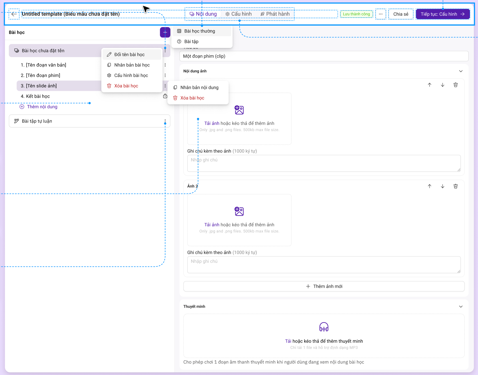Click the Lưu thành công status badge
Image resolution: width=478 pixels, height=375 pixels.
click(x=356, y=14)
